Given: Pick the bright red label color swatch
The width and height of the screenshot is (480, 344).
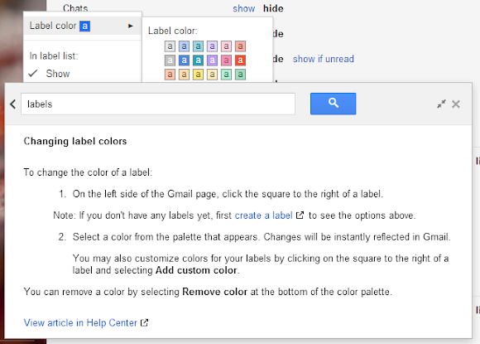Looking at the screenshot, I should [240, 60].
